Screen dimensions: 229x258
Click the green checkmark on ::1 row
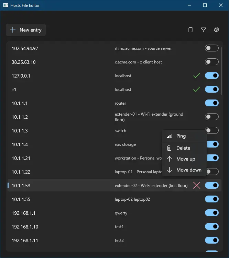197,89
